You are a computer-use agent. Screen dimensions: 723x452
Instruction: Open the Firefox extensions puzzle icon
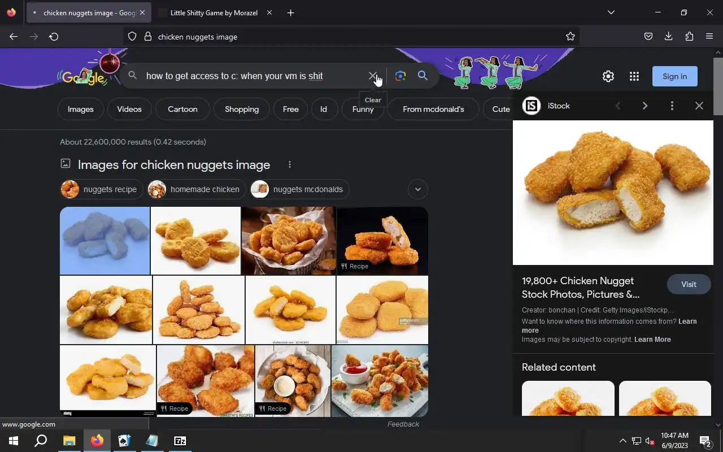point(689,37)
